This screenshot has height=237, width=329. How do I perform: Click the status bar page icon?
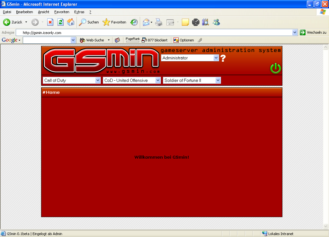3,234
